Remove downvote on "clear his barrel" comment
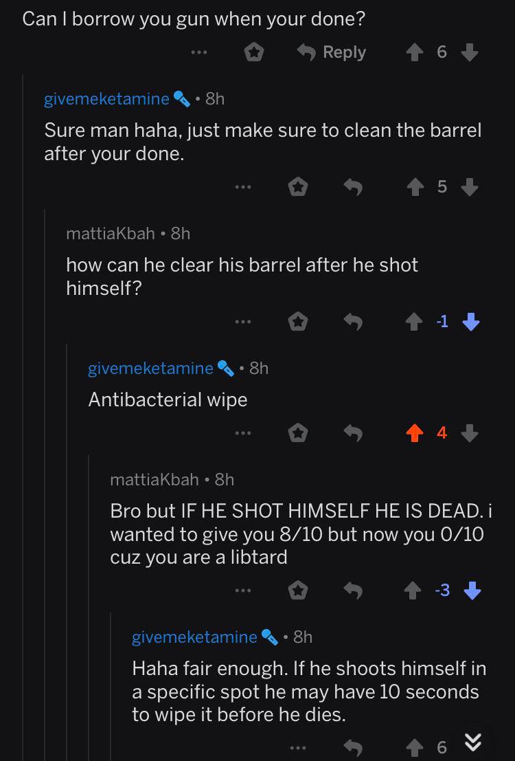 [x=470, y=321]
